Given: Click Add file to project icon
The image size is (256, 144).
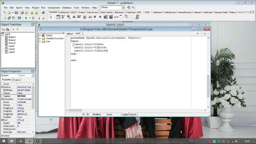Looking at the screenshot, I should point(32,13).
